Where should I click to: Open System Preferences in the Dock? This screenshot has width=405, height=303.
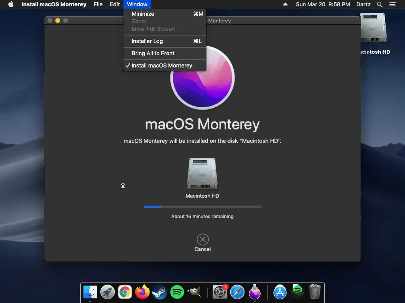tap(220, 292)
